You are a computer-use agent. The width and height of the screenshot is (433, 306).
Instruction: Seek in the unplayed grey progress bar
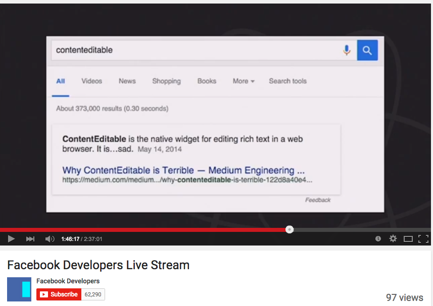362,230
